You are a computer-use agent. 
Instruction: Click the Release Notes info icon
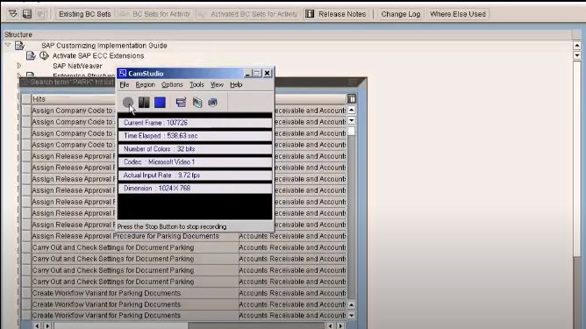click(x=310, y=14)
